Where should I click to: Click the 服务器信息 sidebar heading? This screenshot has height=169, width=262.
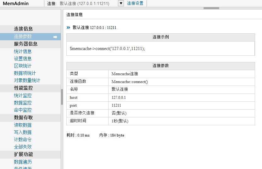point(30,44)
